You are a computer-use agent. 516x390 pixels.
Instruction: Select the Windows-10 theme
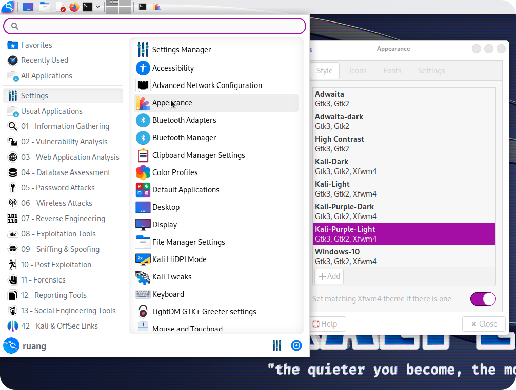tap(404, 256)
